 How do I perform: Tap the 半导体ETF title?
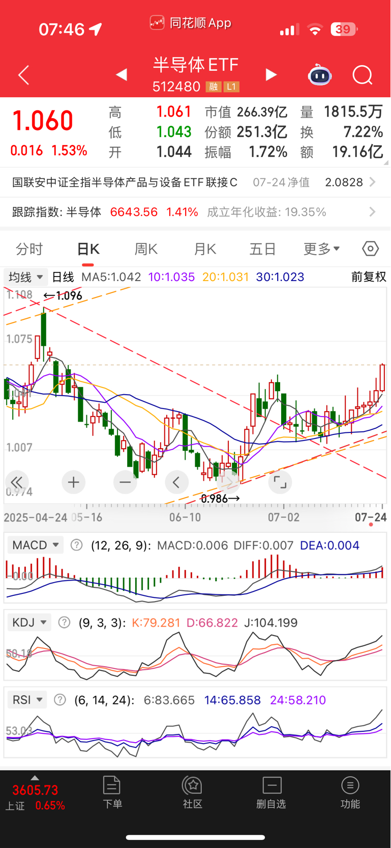[x=196, y=65]
